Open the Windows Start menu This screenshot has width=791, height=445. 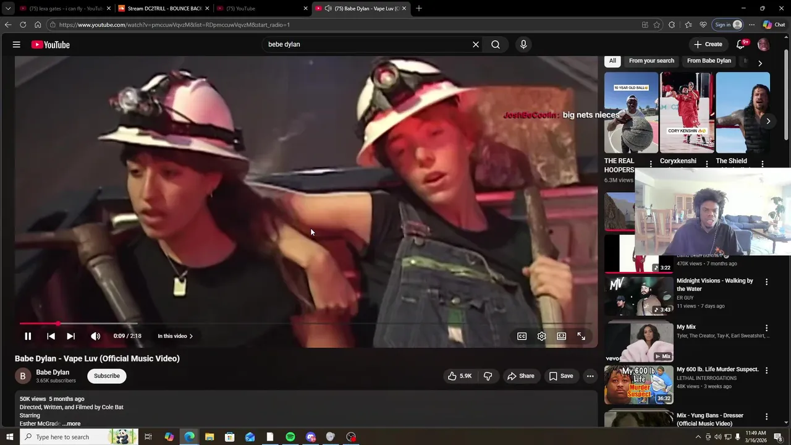point(9,437)
